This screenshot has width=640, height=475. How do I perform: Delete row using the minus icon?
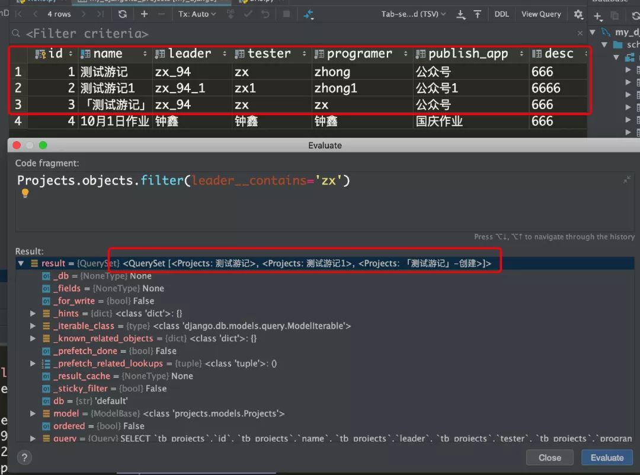pyautogui.click(x=162, y=14)
